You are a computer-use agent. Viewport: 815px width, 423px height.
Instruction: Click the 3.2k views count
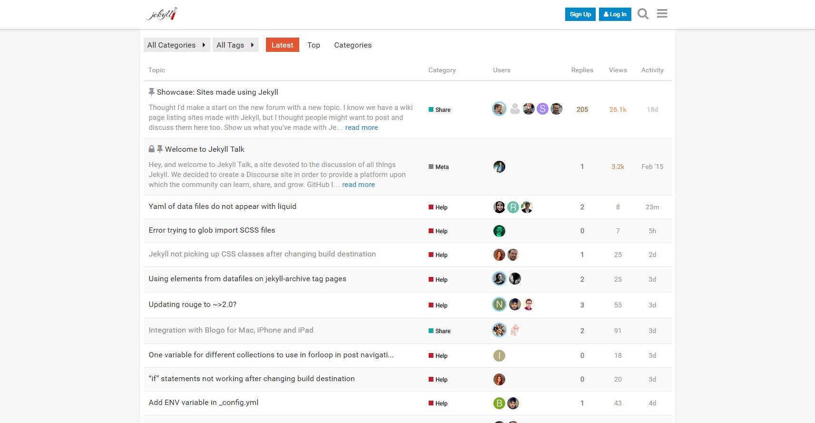pyautogui.click(x=618, y=167)
